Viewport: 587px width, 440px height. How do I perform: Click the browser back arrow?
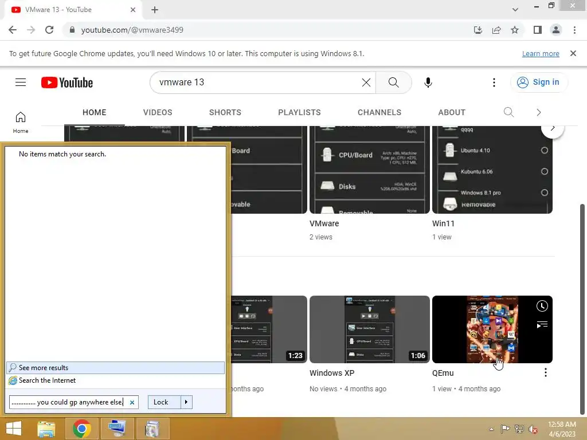[x=13, y=30]
